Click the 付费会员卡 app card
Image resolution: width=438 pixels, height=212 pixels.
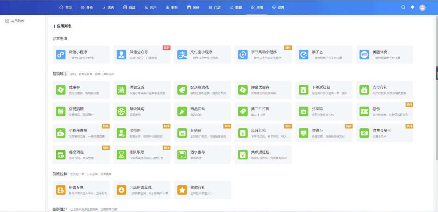click(384, 133)
